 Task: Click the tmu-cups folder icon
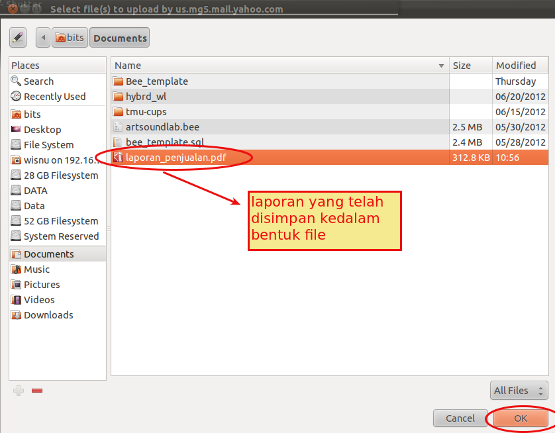pyautogui.click(x=118, y=112)
